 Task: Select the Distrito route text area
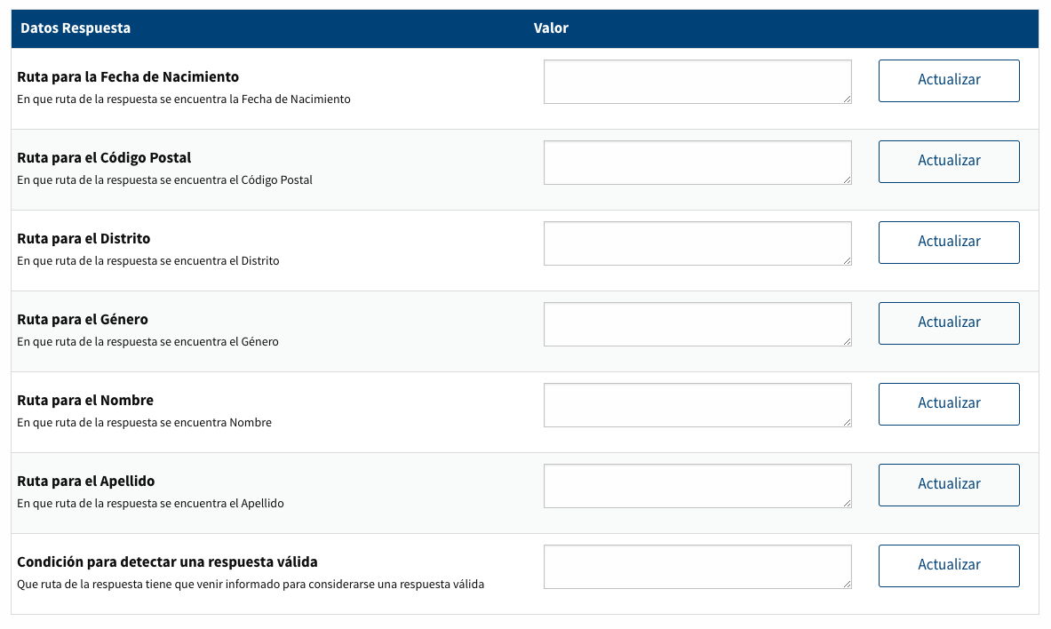click(x=697, y=243)
